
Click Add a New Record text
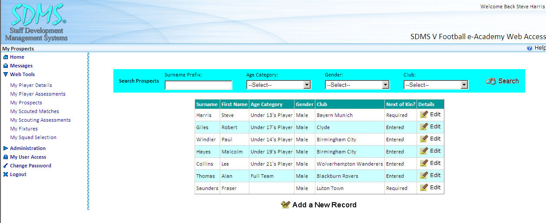click(x=324, y=205)
